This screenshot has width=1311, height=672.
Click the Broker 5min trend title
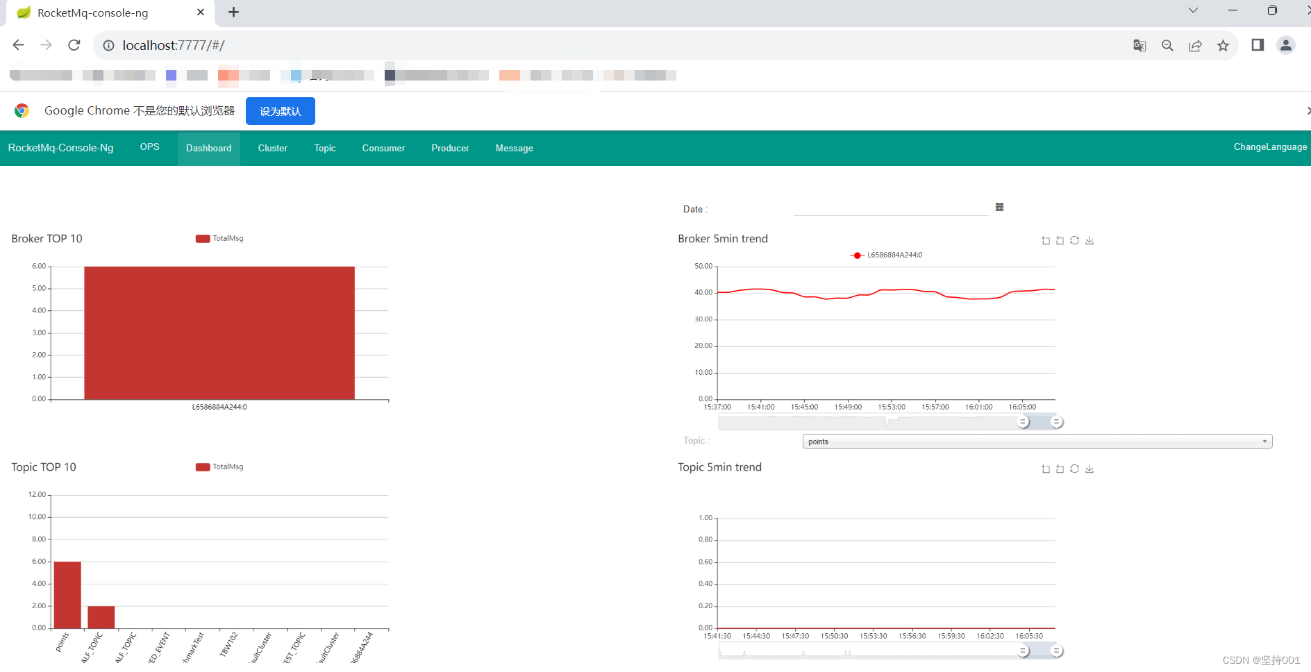[723, 239]
